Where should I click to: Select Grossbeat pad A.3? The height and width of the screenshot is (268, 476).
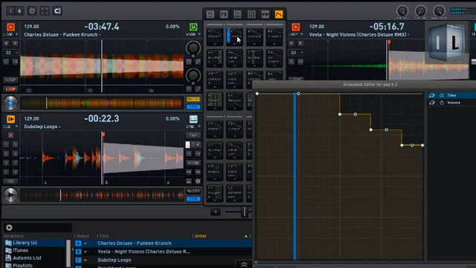pyautogui.click(x=254, y=36)
